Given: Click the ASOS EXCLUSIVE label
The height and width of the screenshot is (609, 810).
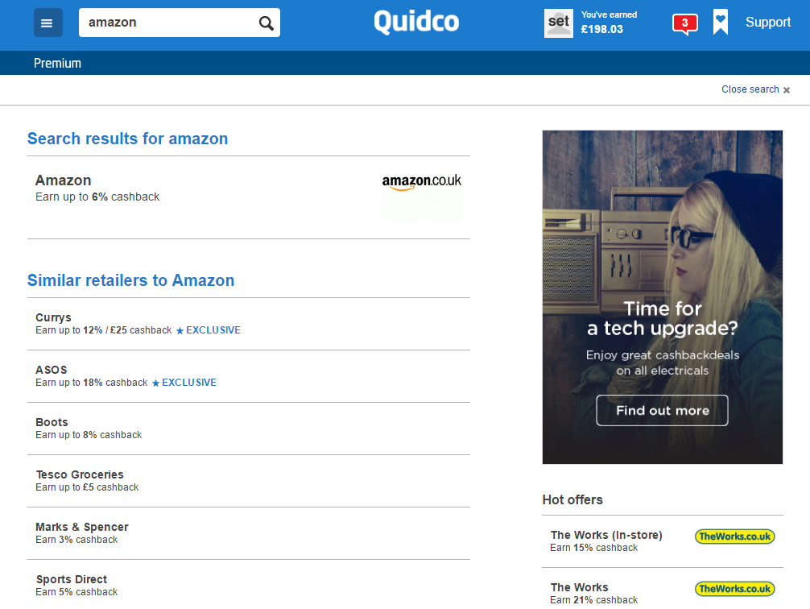Looking at the screenshot, I should tap(184, 383).
